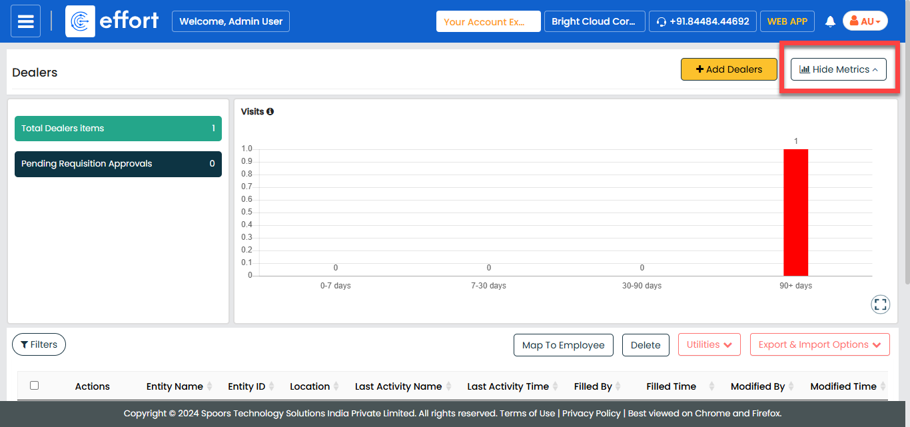Screen dimensions: 910x427
Task: Click the Effort logo icon
Action: 80,21
